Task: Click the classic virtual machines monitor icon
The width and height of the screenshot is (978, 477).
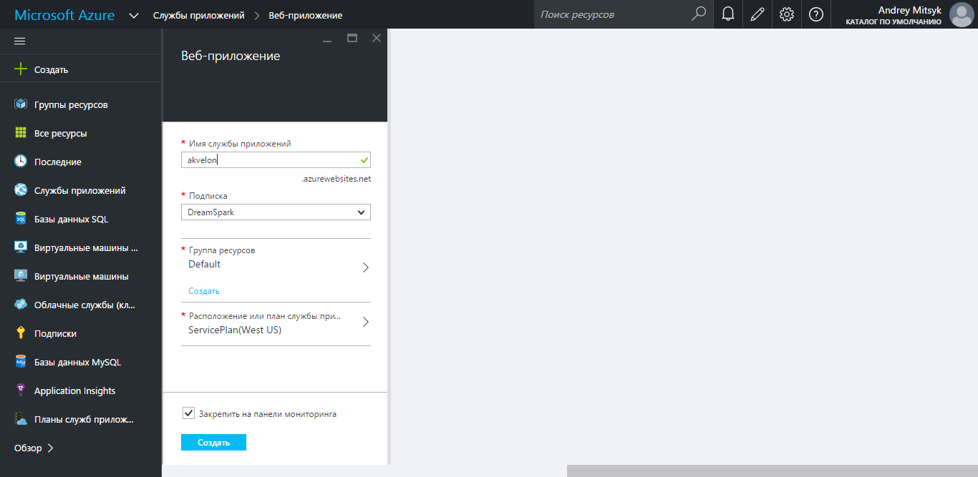Action: [21, 247]
